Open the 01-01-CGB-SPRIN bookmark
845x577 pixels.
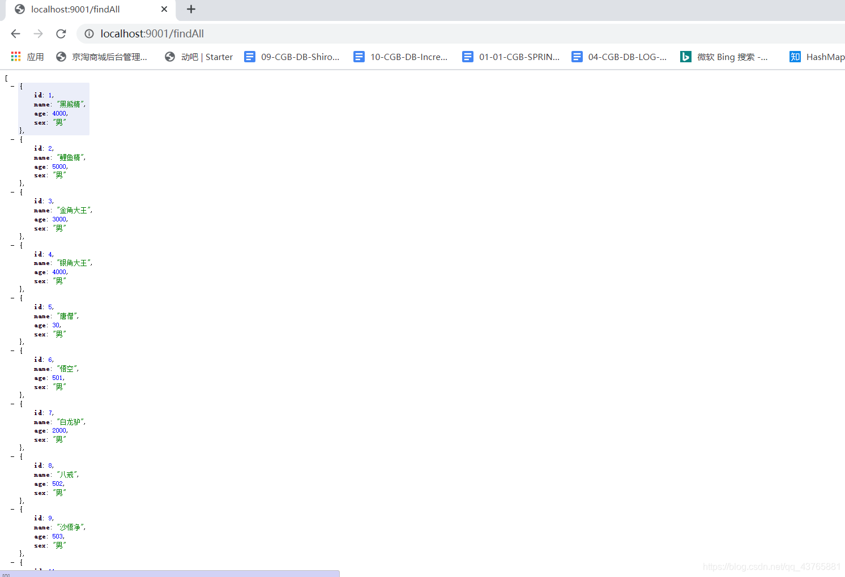511,57
